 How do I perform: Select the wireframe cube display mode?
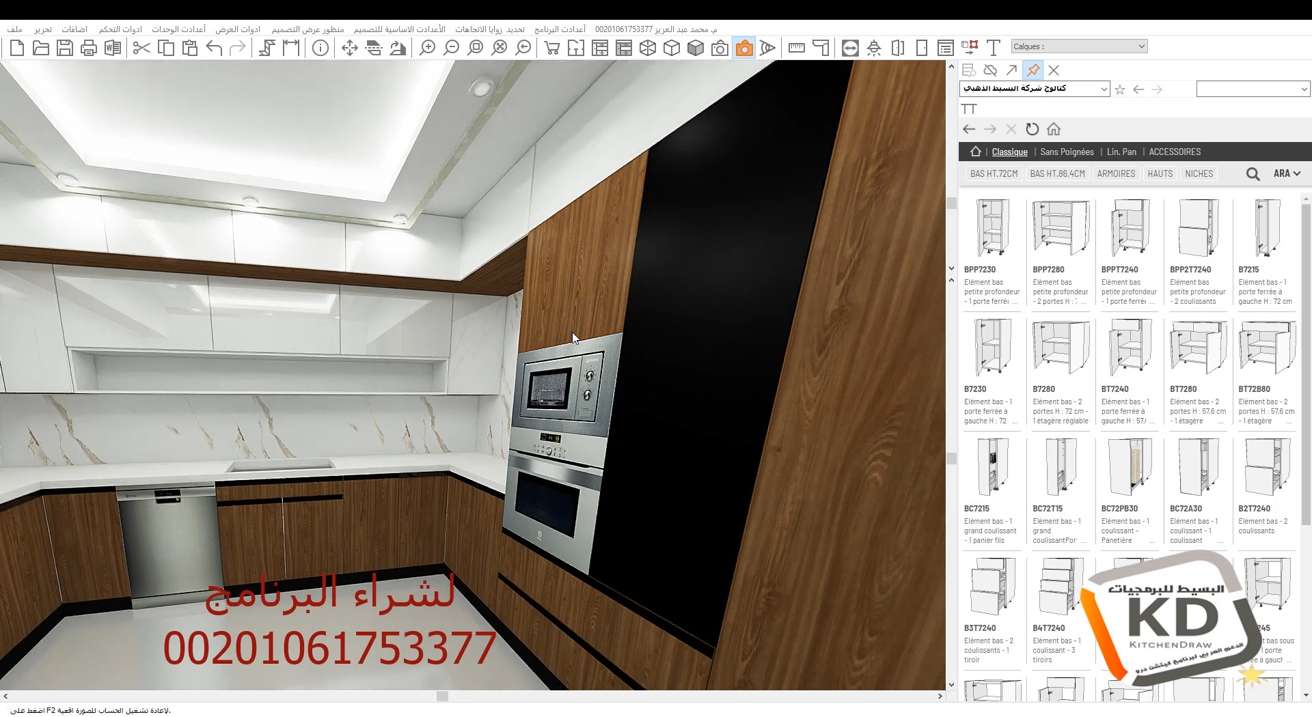(x=647, y=48)
